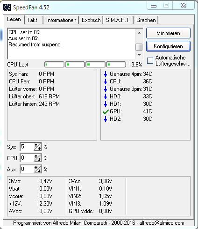Viewport: 198px width, 229px height.
Task: Minimize the SpeedFan window from title bar
Action: click(154, 6)
